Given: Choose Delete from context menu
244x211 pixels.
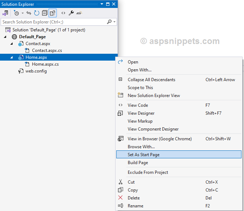Looking at the screenshot, I should [179, 198].
